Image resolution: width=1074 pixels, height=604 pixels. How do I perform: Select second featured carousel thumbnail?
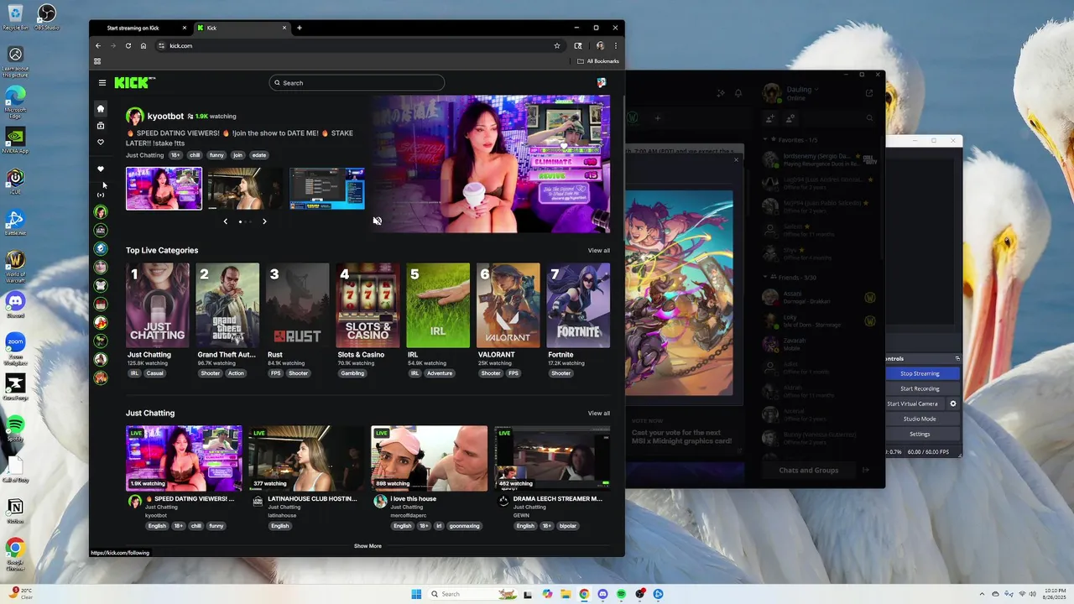coord(246,189)
